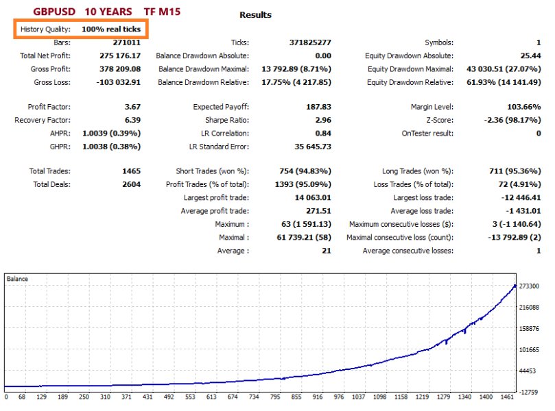This screenshot has width=555, height=411.
Task: Click the Profit Trades value "1393 (95.09%)"
Action: 303,184
